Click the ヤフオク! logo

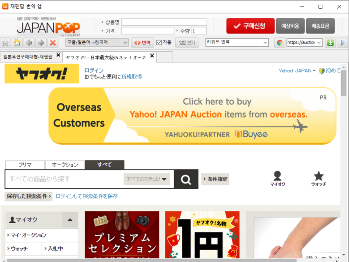pos(41,74)
